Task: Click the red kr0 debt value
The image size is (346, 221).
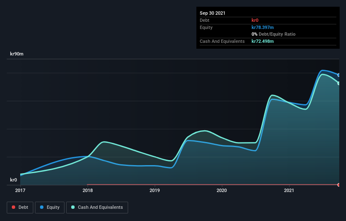Action: (x=255, y=20)
